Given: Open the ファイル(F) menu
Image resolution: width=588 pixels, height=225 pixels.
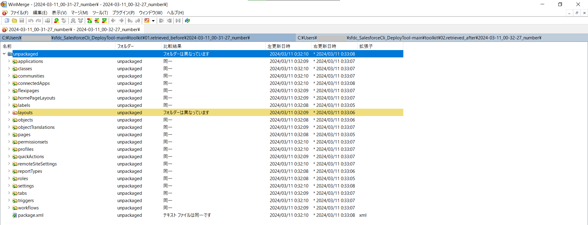Looking at the screenshot, I should point(19,13).
